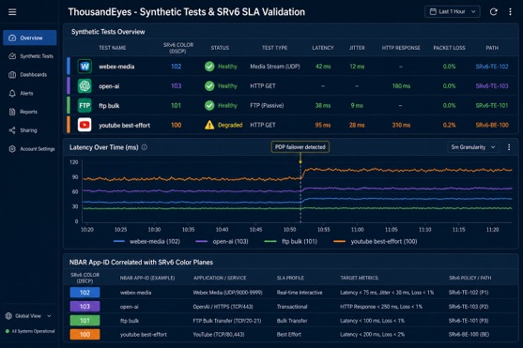Click the Dashboards sidebar icon
The height and width of the screenshot is (348, 523).
coord(12,75)
